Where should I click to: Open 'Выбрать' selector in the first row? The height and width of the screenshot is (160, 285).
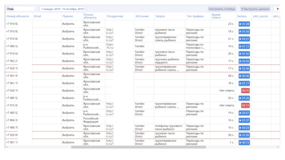pos(68,24)
